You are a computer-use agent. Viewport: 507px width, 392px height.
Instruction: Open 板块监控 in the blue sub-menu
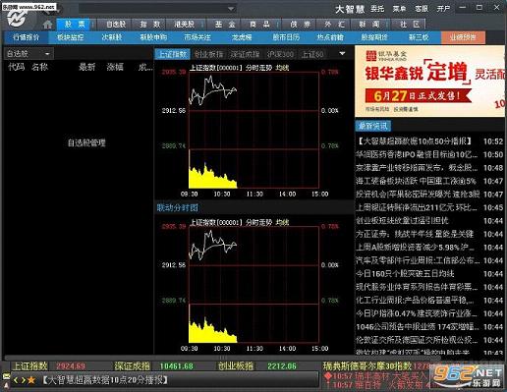point(70,37)
